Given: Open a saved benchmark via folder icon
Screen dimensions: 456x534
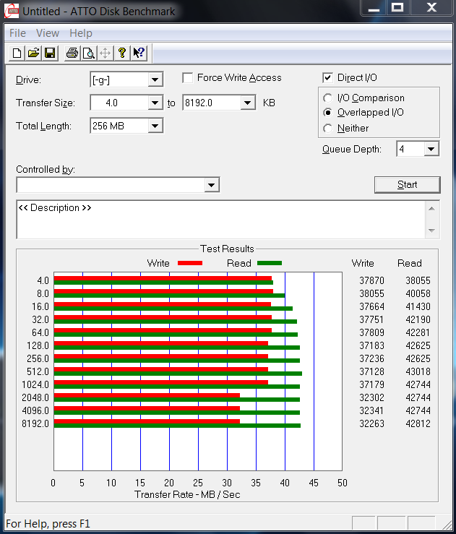Looking at the screenshot, I should 33,53.
